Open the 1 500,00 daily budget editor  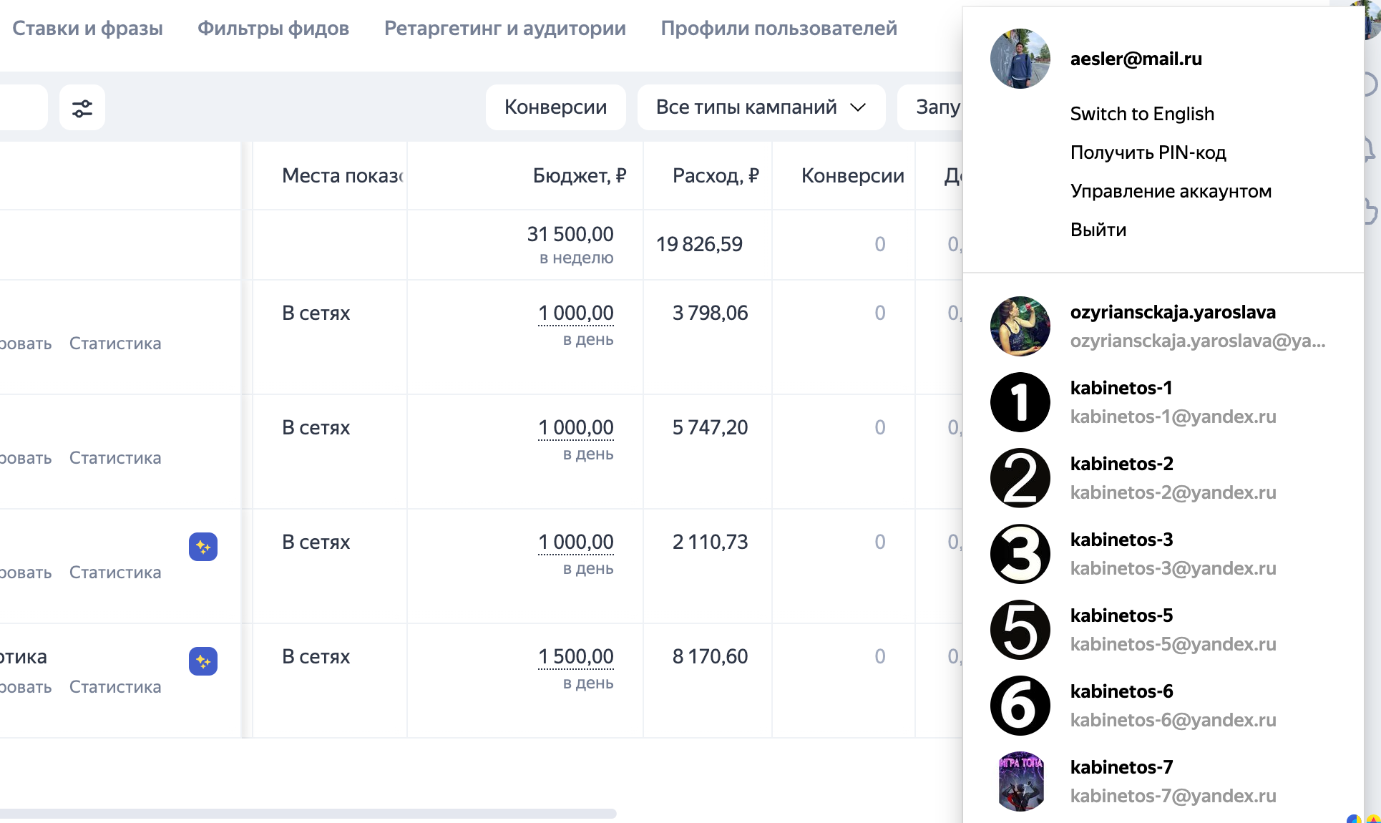point(575,656)
